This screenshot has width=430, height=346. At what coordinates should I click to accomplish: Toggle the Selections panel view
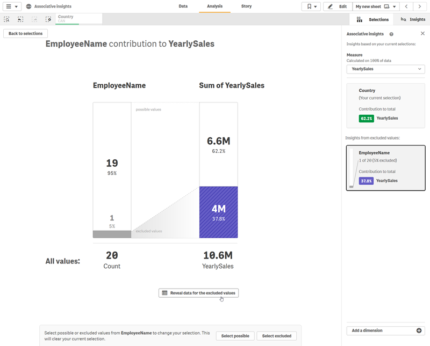[x=372, y=19]
